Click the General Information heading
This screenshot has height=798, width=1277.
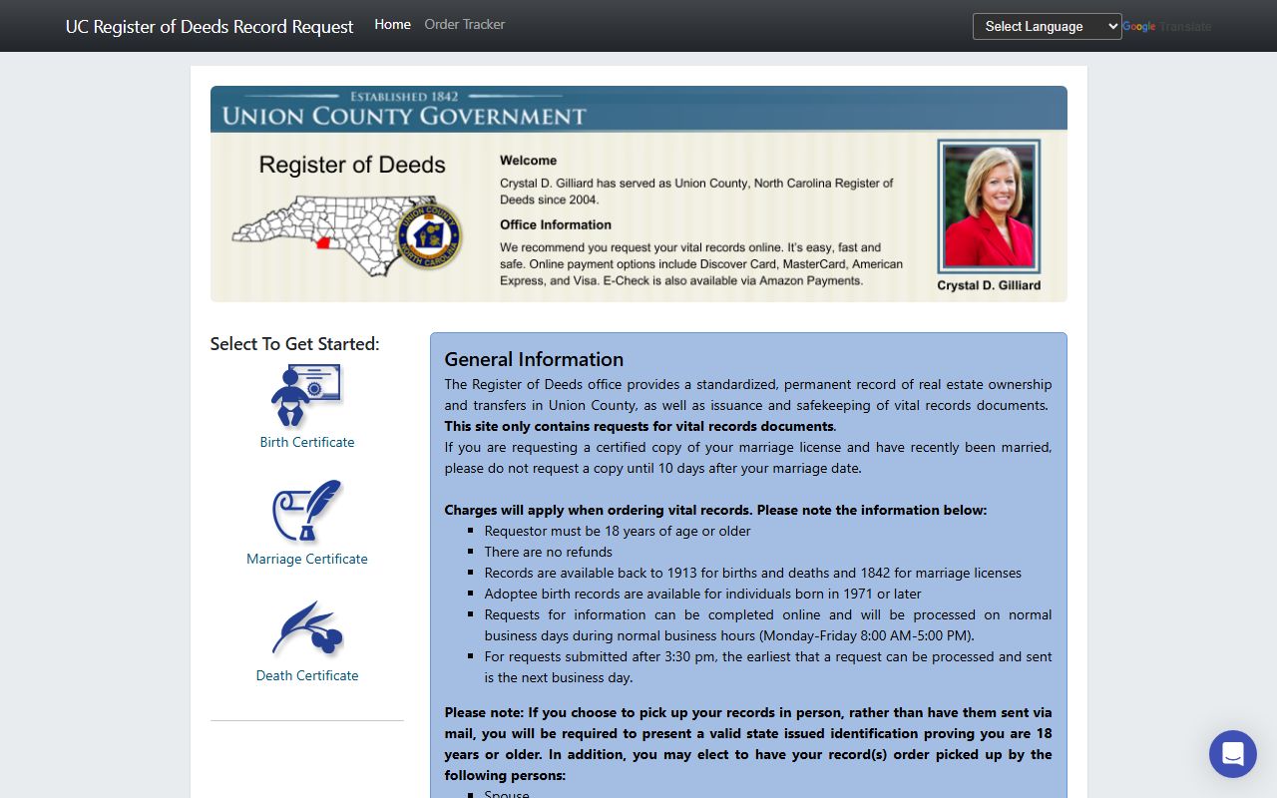coord(534,359)
